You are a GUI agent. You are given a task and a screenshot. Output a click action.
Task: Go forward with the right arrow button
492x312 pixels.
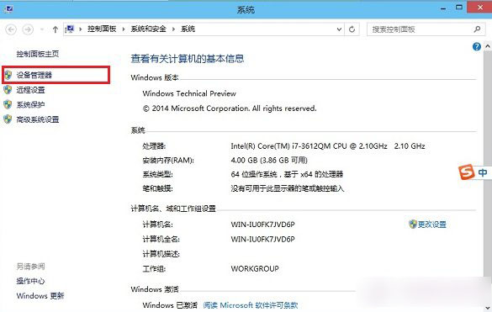28,29
